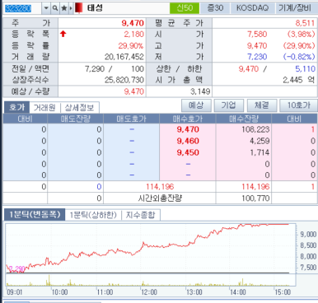Click the average price 8,511
Viewport: 318px width, 303px height.
point(305,23)
